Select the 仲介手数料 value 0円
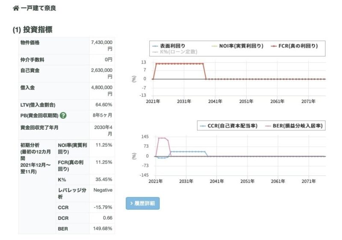Viewport: 342px width, 240px height. pyautogui.click(x=109, y=60)
